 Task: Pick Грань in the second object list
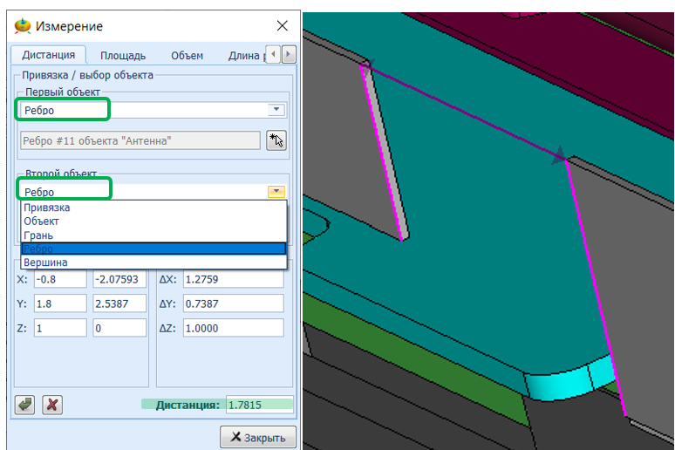tap(39, 235)
